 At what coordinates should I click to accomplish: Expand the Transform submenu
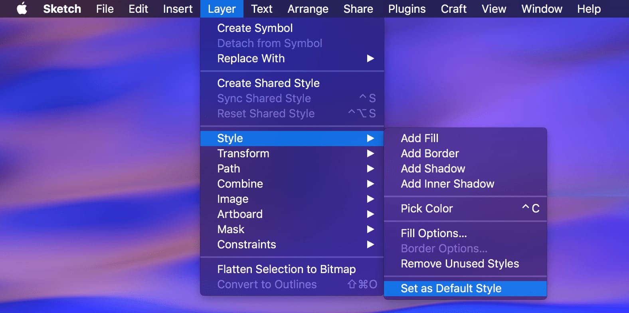292,153
